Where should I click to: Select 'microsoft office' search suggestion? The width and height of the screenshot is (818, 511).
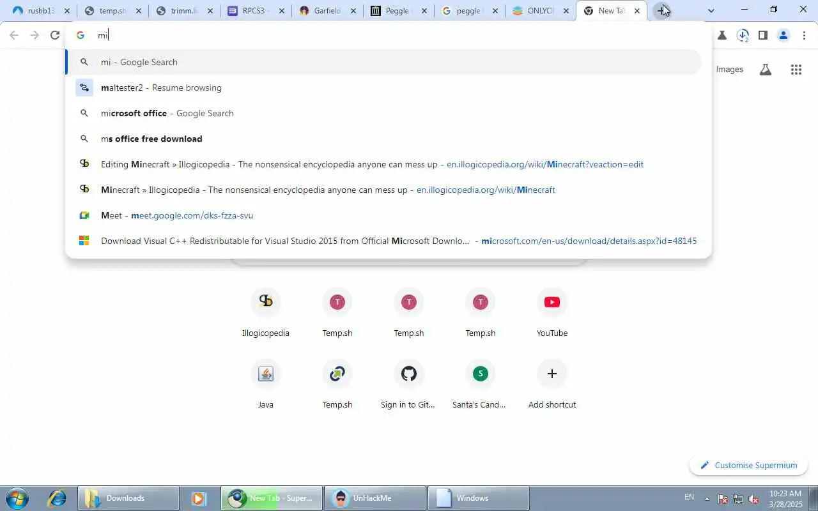pos(383,113)
